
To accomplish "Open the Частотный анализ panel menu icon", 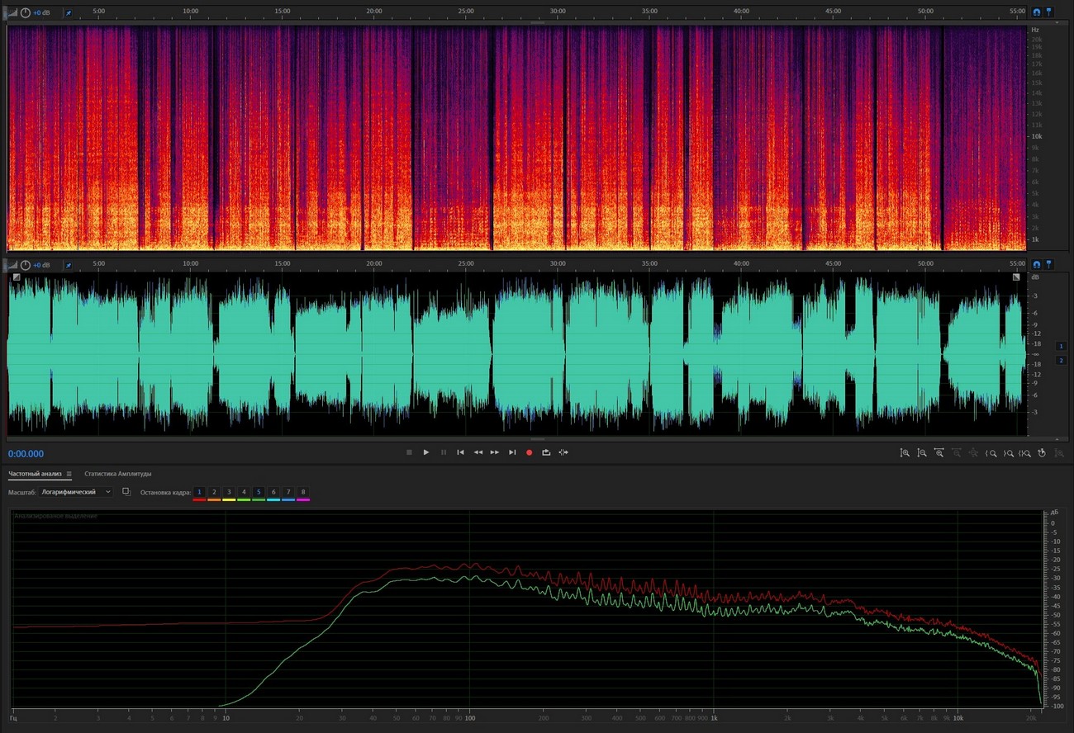I will click(x=69, y=474).
